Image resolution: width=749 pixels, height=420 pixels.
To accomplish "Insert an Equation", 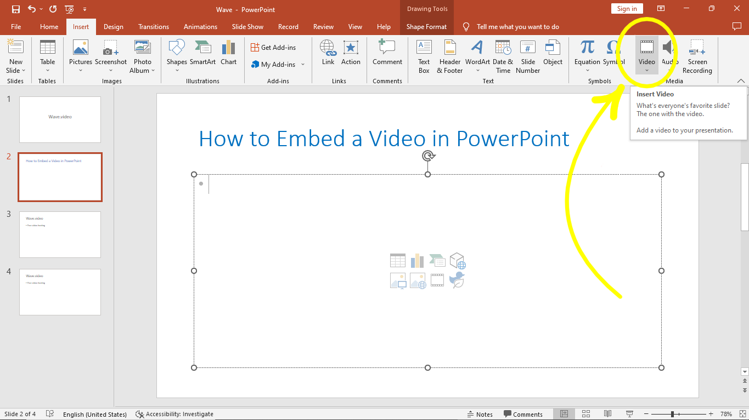I will [587, 53].
